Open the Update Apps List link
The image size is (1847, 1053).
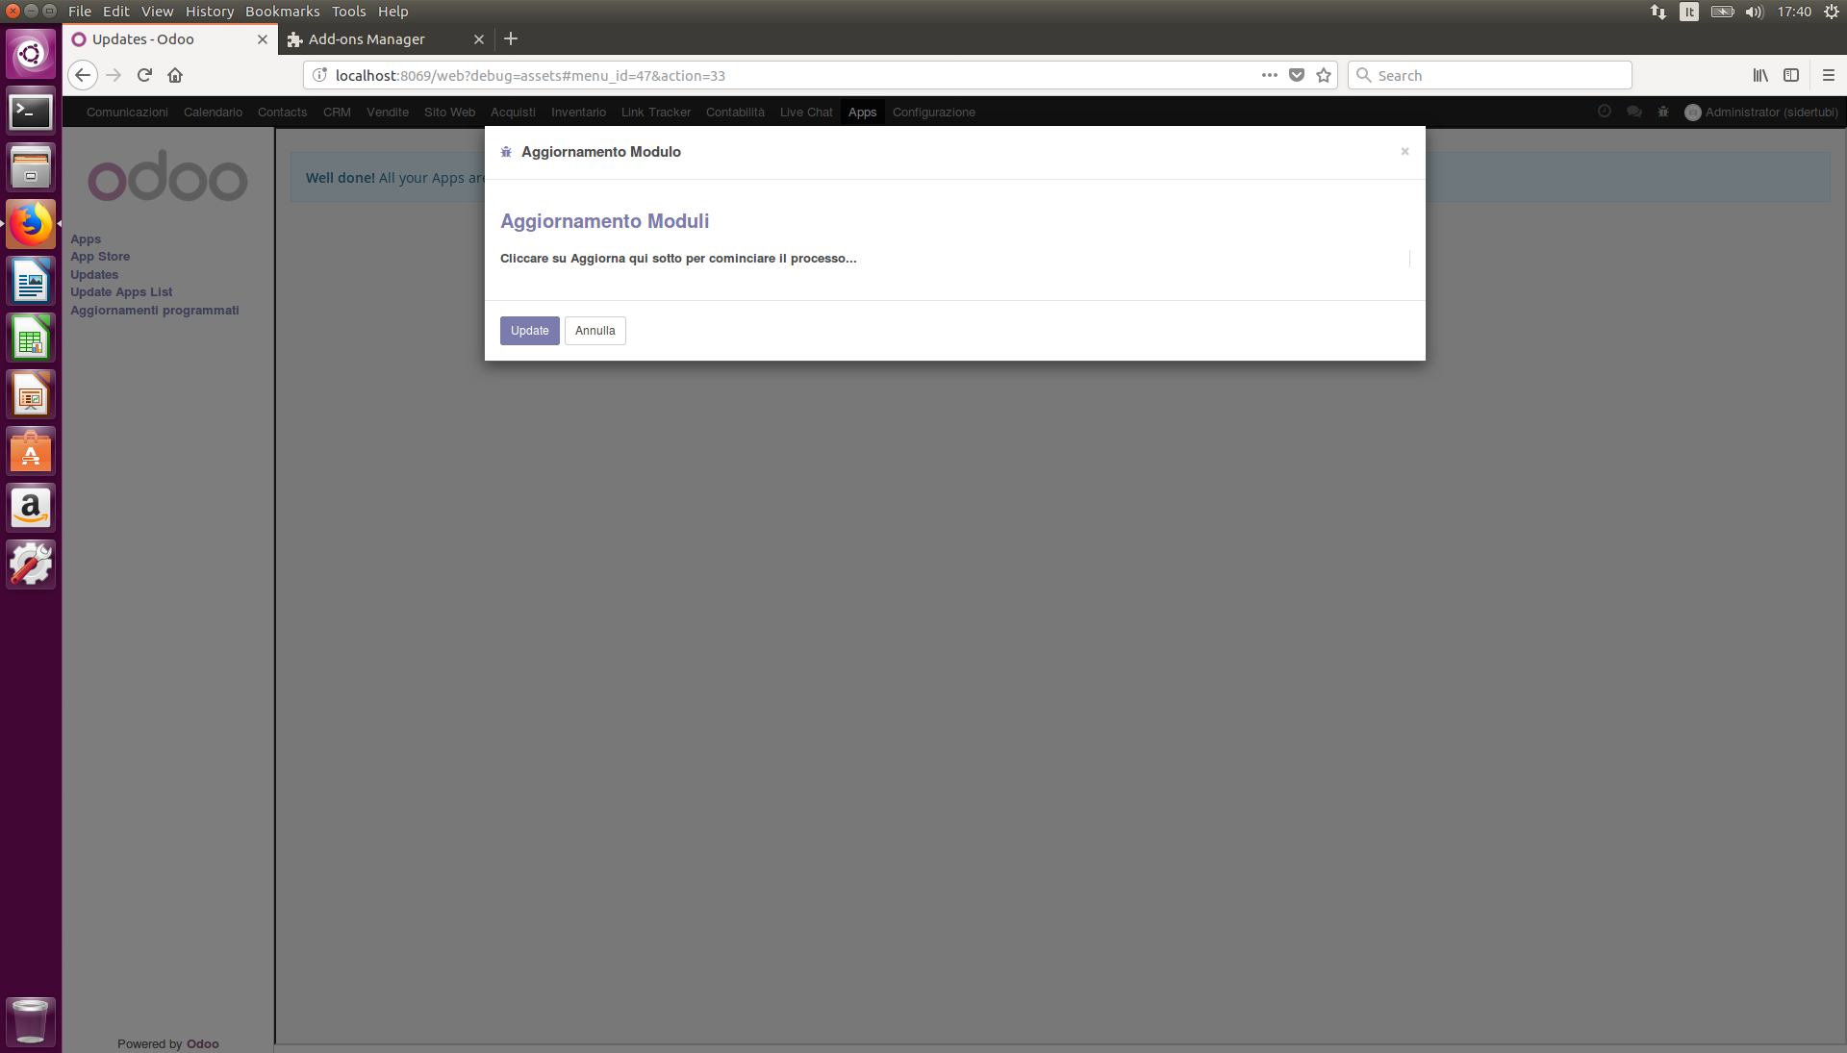tap(121, 291)
